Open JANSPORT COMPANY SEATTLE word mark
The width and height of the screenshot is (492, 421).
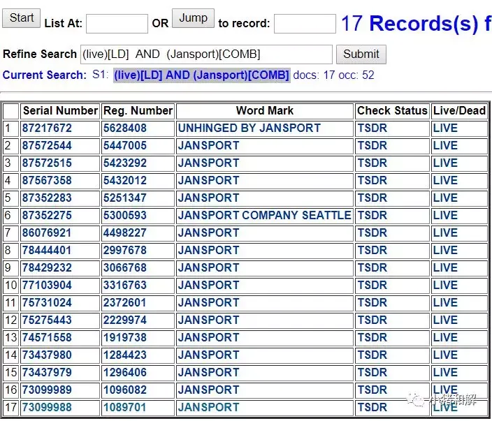264,215
